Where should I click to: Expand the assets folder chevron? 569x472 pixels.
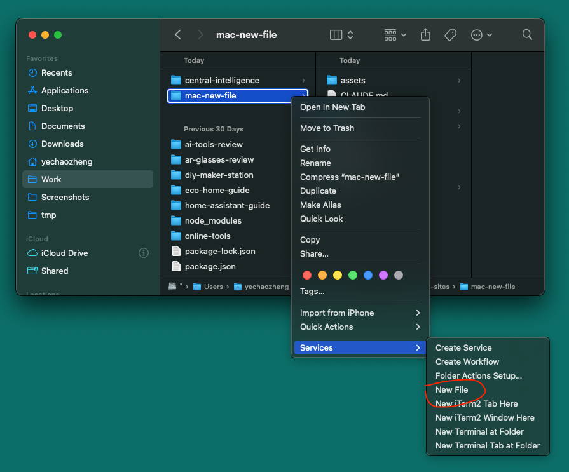[459, 81]
